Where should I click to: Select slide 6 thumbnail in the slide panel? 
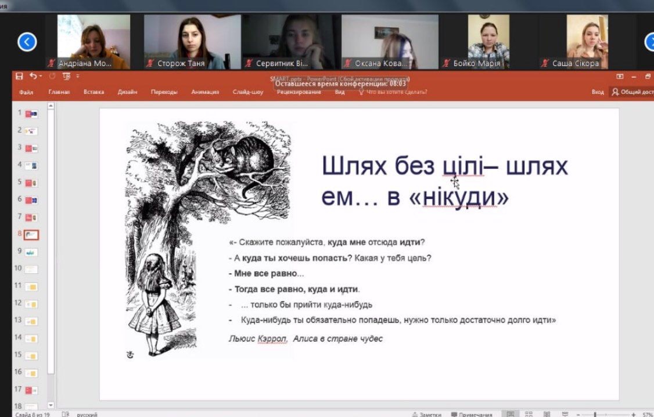[x=31, y=200]
